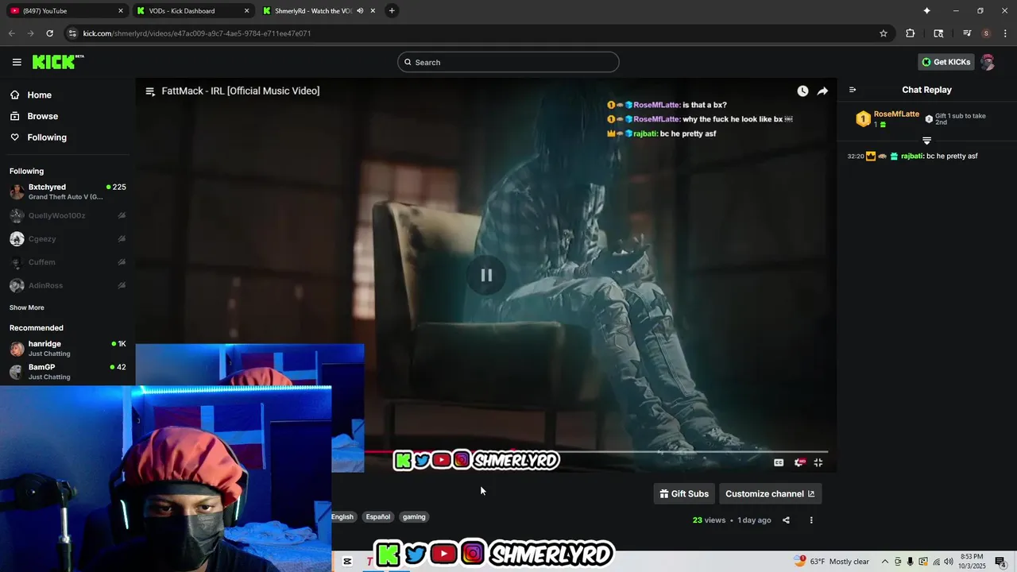The image size is (1017, 572).
Task: Open the weather widget on taskbar
Action: 831,561
